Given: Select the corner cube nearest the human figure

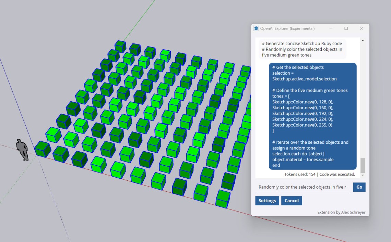Looking at the screenshot, I should (x=43, y=150).
